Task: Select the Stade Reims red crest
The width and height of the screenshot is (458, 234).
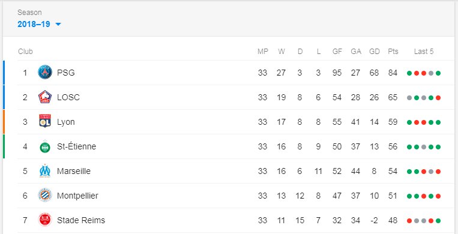Action: 45,220
